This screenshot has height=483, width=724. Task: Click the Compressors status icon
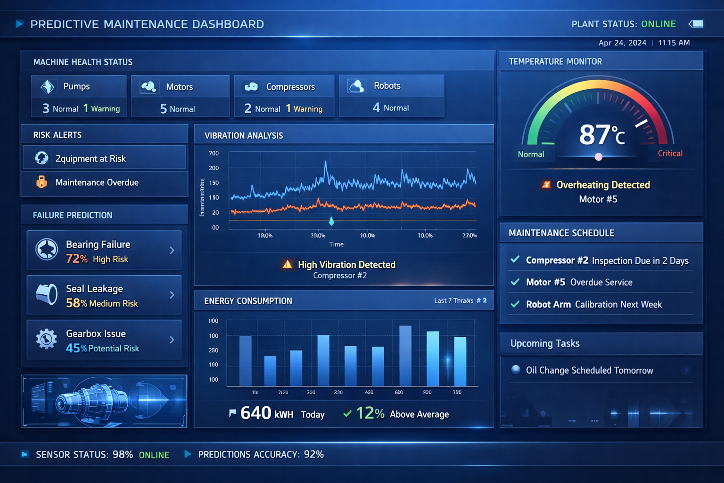point(251,87)
